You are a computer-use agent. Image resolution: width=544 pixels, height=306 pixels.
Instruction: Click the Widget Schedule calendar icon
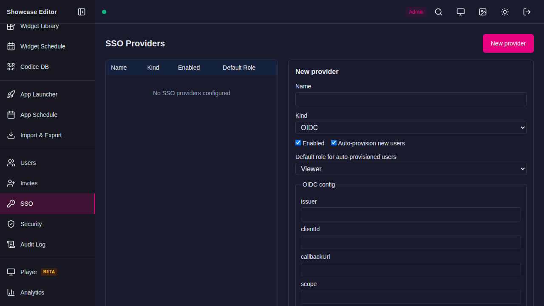[x=11, y=46]
